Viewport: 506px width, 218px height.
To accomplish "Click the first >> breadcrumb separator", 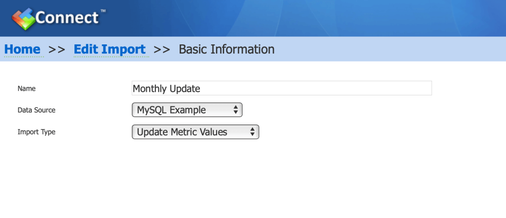I will [57, 49].
